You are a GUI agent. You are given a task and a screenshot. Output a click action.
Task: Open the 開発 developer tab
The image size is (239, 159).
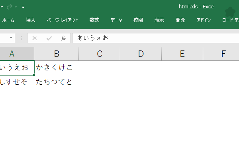(x=180, y=20)
